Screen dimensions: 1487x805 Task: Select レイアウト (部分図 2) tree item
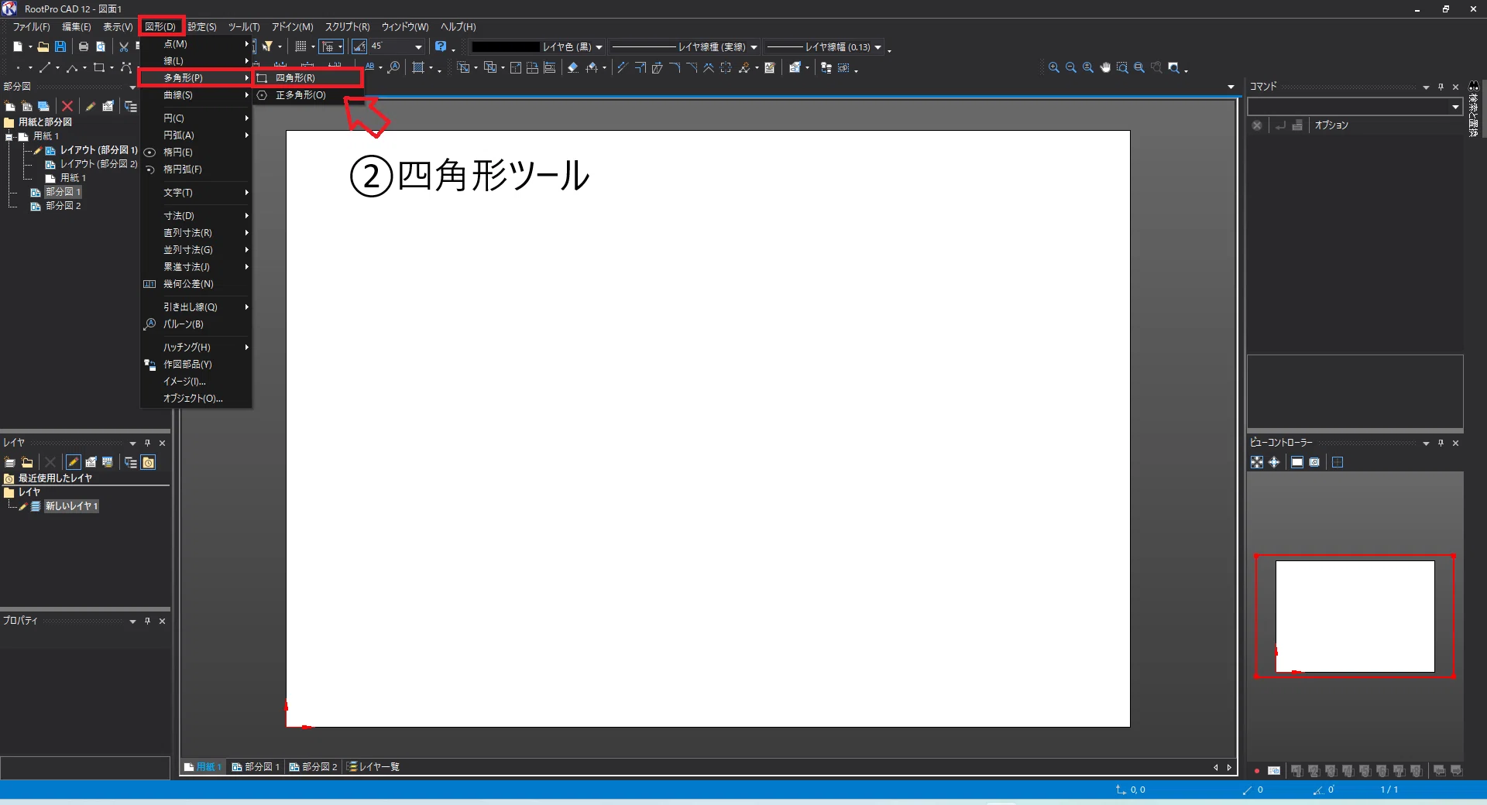98,164
